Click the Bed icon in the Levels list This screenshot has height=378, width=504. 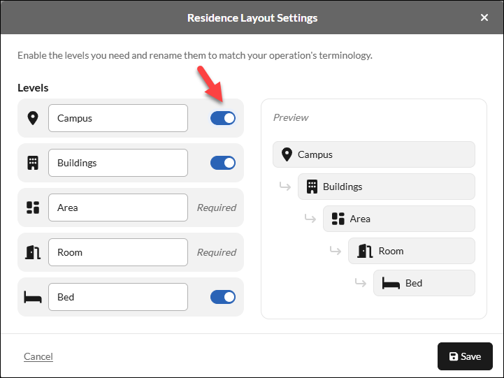coord(33,297)
